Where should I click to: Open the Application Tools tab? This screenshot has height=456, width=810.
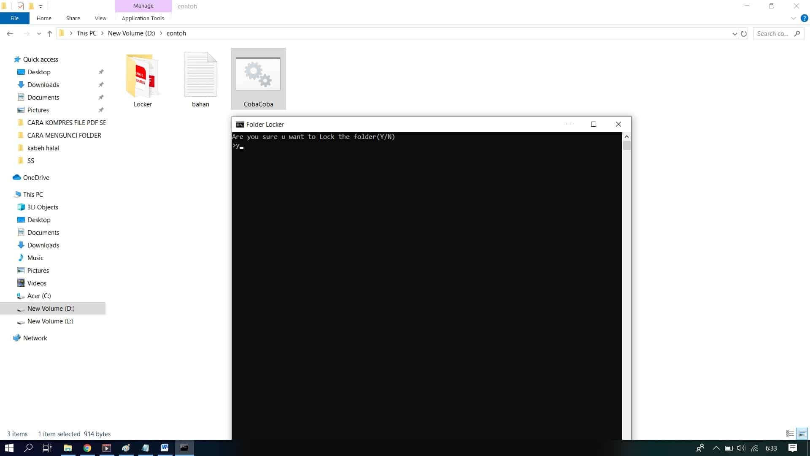point(143,18)
